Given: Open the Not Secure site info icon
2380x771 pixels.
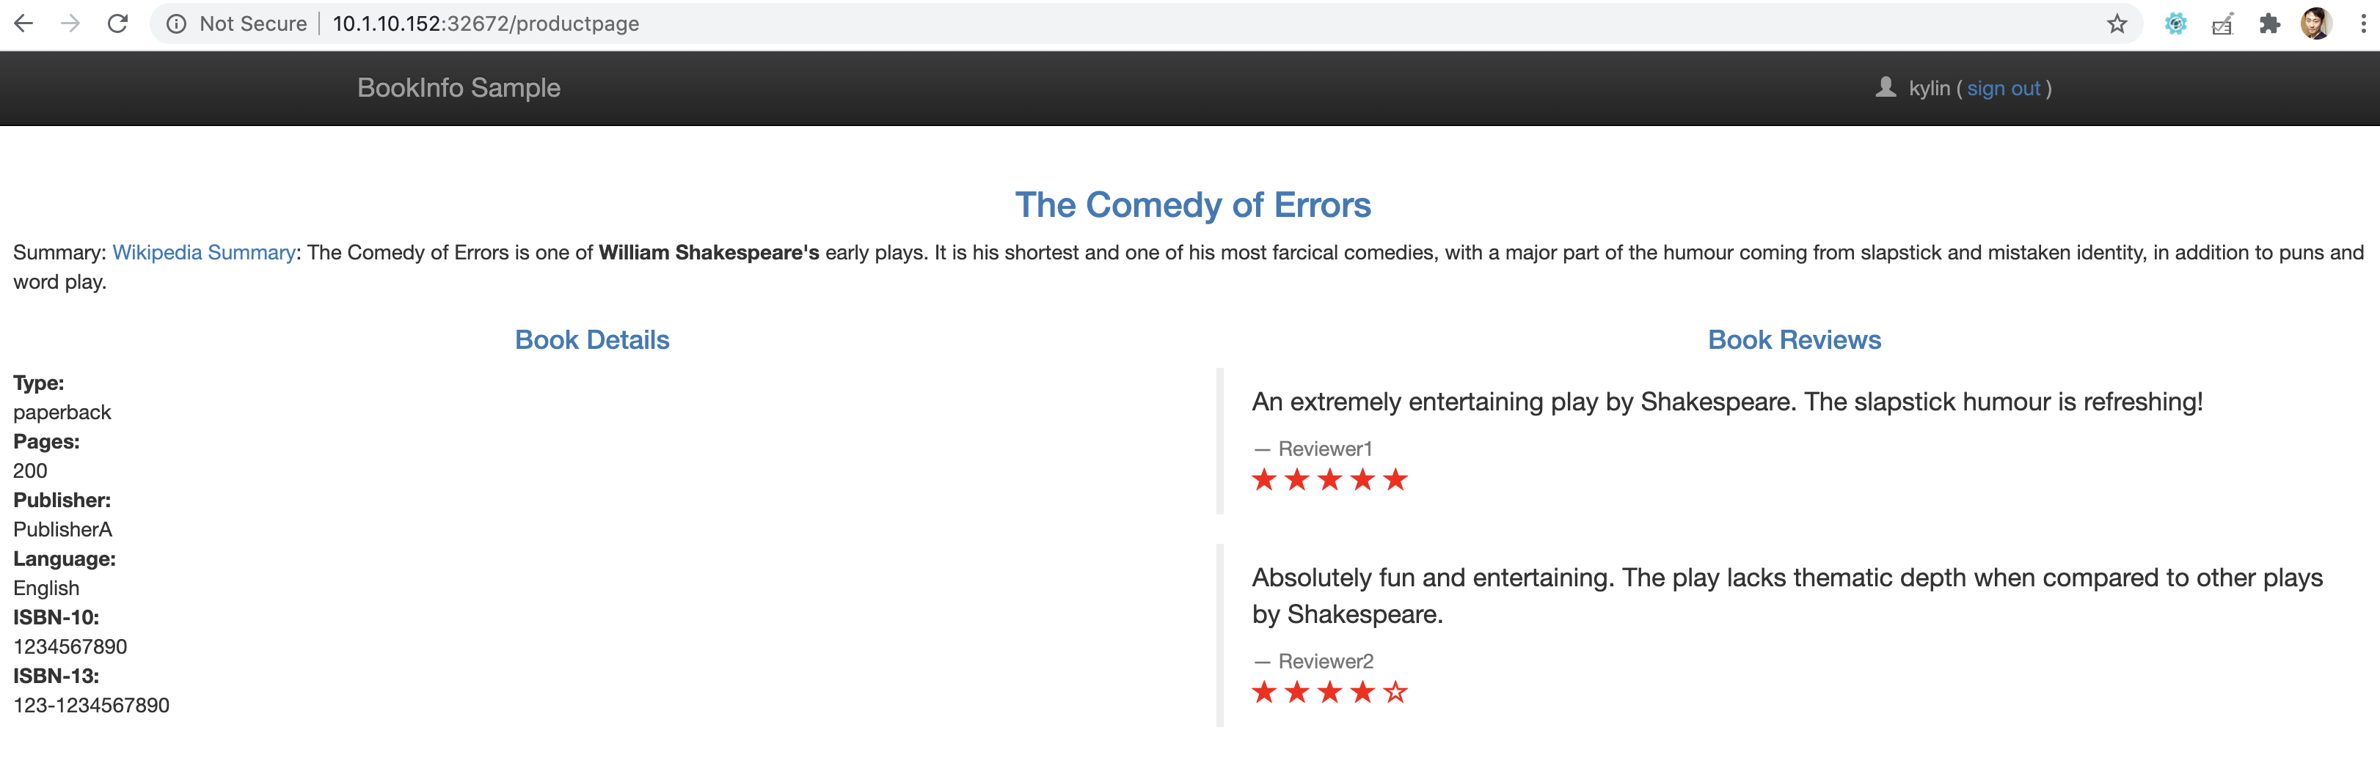Looking at the screenshot, I should pyautogui.click(x=177, y=24).
